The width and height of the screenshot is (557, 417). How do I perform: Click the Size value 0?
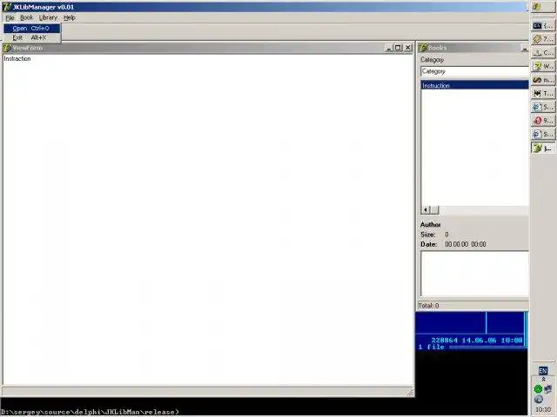(x=446, y=235)
